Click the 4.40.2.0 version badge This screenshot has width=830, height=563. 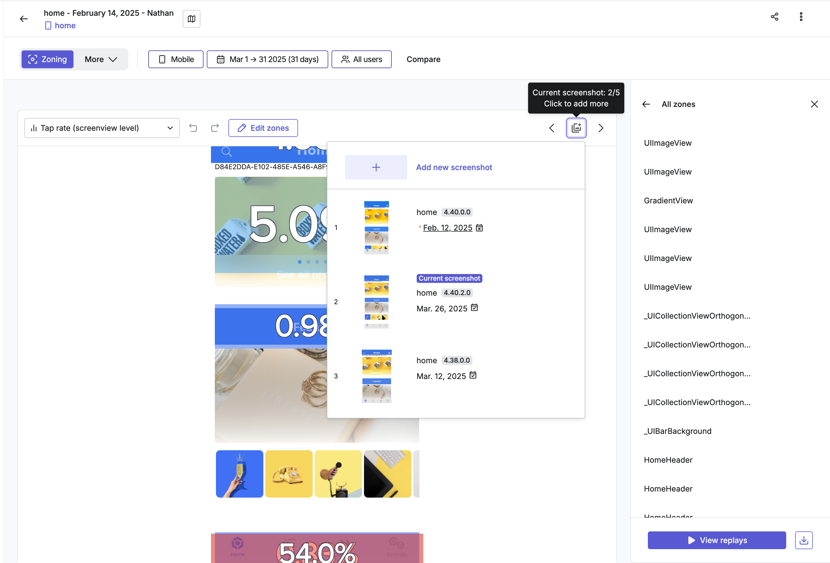coord(457,293)
